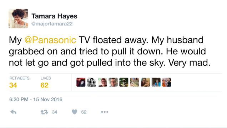
Task: Open the avatar of woman in teal top
Action: click(156, 82)
